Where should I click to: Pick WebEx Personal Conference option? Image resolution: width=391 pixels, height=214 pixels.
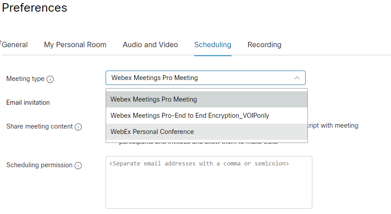[x=207, y=132]
